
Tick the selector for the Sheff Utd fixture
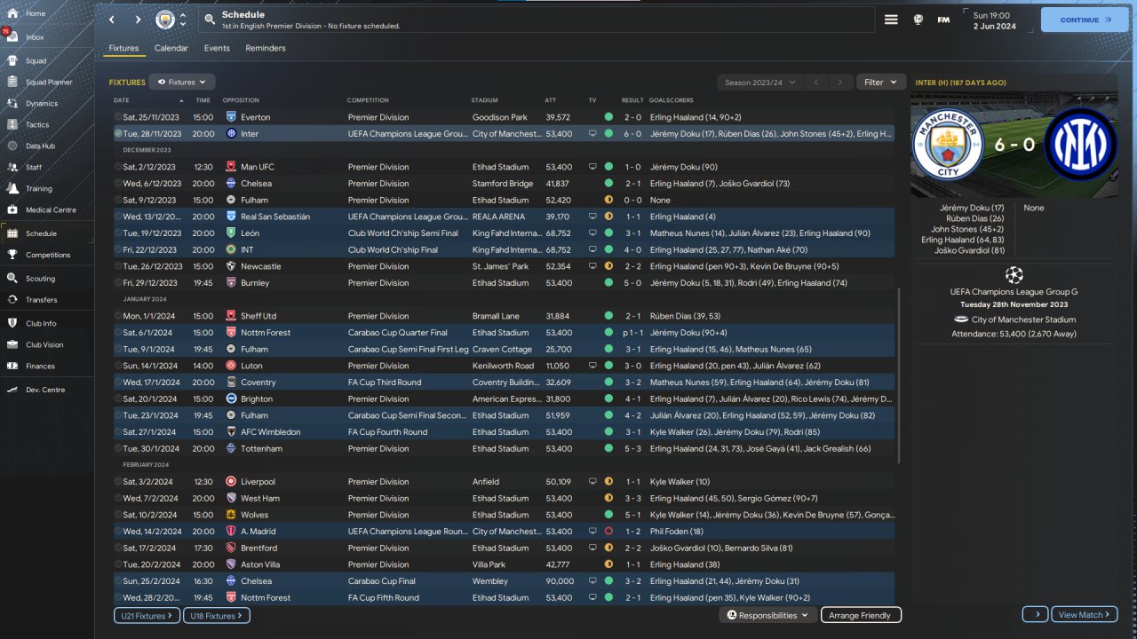point(118,316)
